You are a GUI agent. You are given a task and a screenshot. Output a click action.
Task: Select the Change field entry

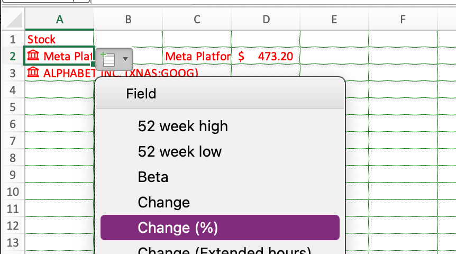pos(220,202)
